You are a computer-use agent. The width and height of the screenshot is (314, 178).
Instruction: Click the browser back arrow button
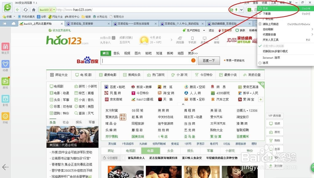[x=17, y=10]
